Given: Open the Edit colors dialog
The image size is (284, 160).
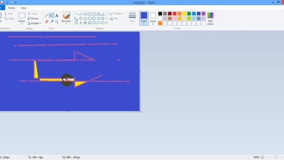Looking at the screenshot, I should point(210,18).
